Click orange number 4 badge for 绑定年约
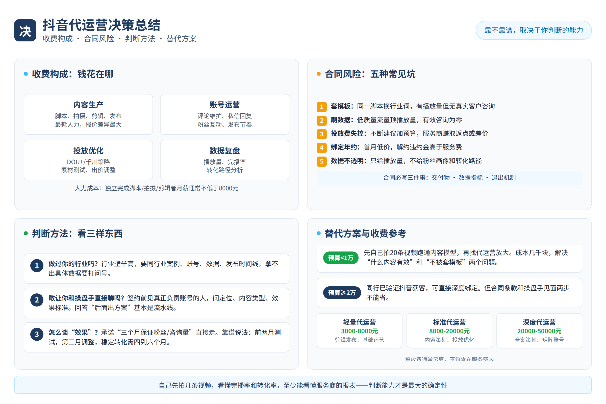 321,148
